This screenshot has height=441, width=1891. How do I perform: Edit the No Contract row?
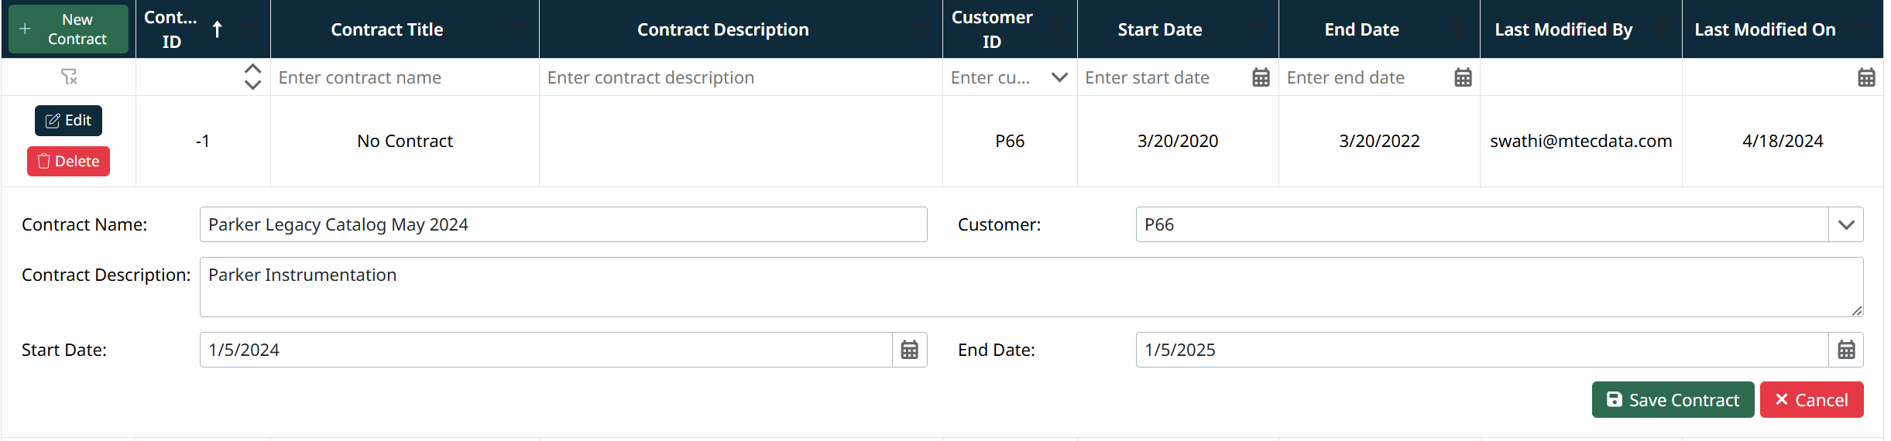click(x=68, y=120)
